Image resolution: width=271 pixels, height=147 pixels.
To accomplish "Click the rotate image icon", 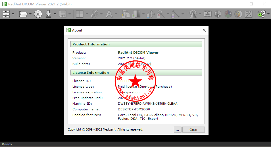I will (193, 14).
